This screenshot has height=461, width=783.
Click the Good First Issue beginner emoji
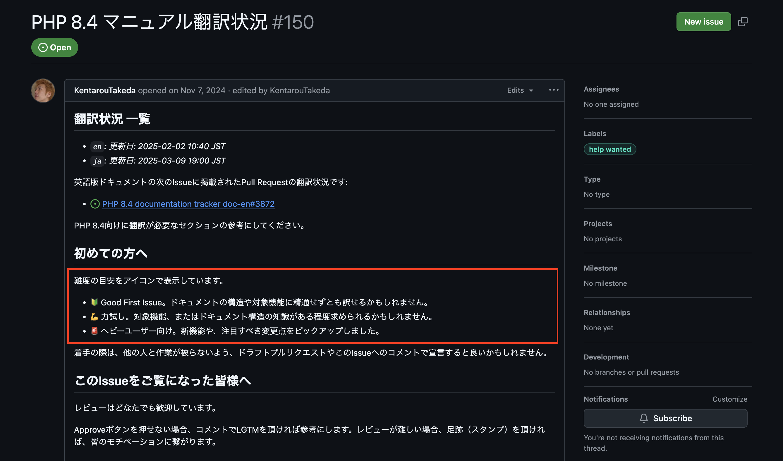click(x=95, y=302)
